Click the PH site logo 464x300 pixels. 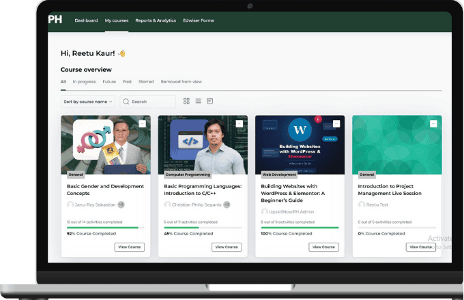pos(55,20)
